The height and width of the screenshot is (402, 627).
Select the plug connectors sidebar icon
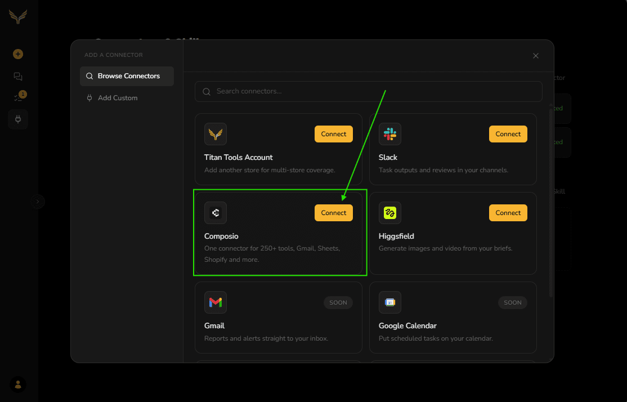point(18,119)
